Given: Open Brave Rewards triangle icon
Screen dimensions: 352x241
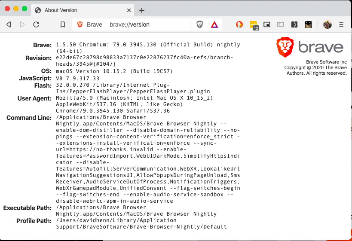Looking at the screenshot, I should (x=214, y=24).
